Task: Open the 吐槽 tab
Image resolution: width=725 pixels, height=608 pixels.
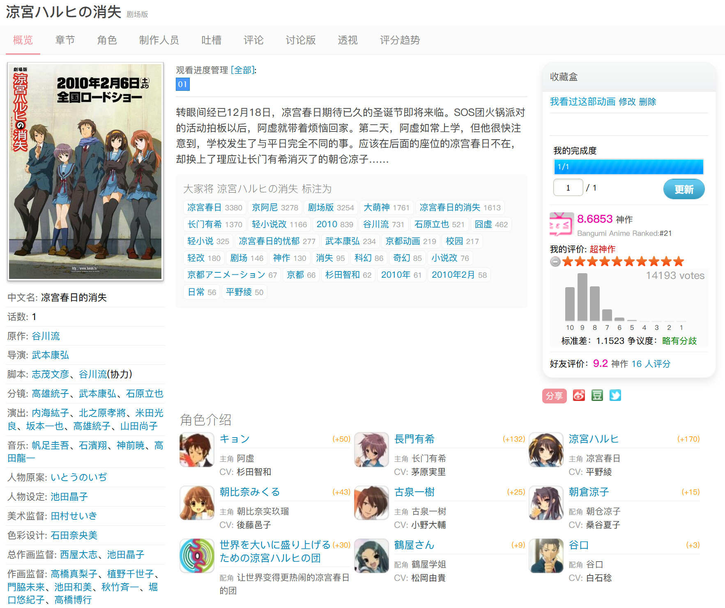Action: click(x=211, y=40)
